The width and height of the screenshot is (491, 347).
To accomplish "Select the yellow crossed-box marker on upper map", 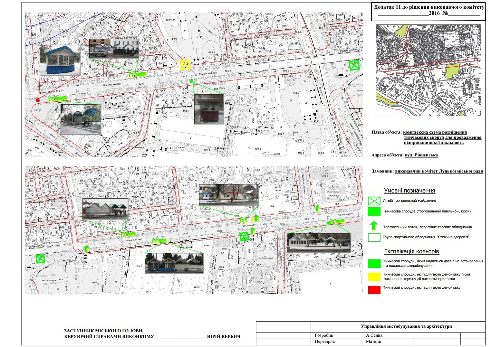I will pyautogui.click(x=185, y=65).
